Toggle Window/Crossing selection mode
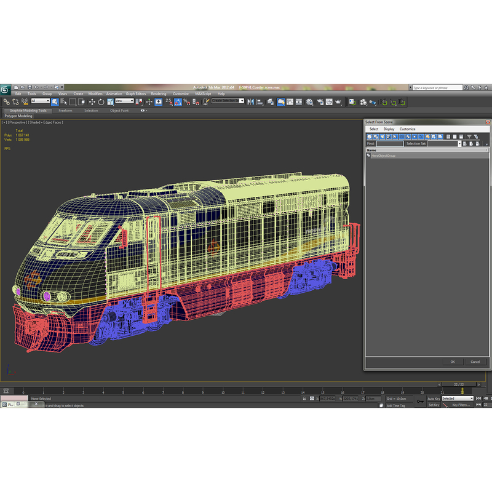 (x=81, y=102)
